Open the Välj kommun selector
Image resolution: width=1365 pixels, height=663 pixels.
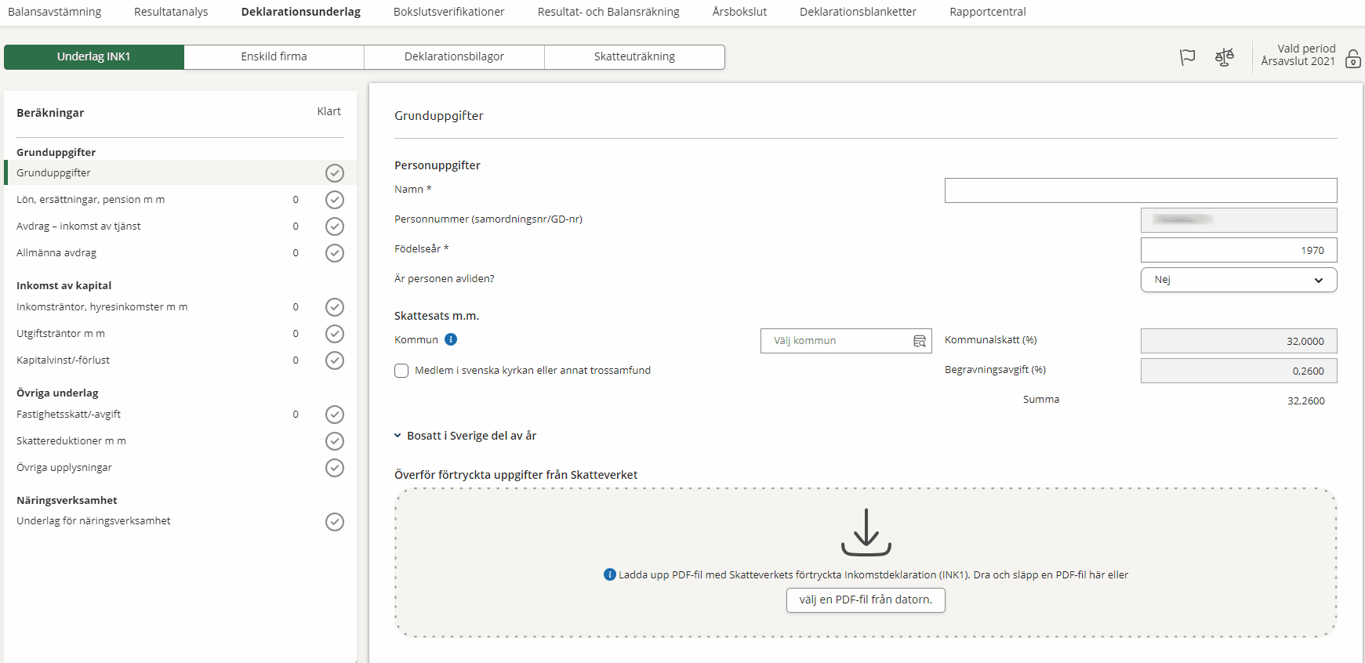[x=835, y=341]
